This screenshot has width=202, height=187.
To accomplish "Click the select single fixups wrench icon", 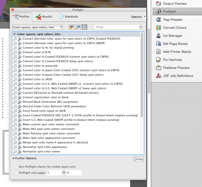I will [x=84, y=27].
